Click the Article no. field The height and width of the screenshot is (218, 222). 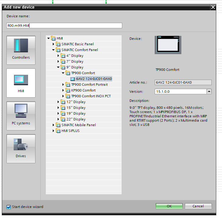[x=183, y=82]
